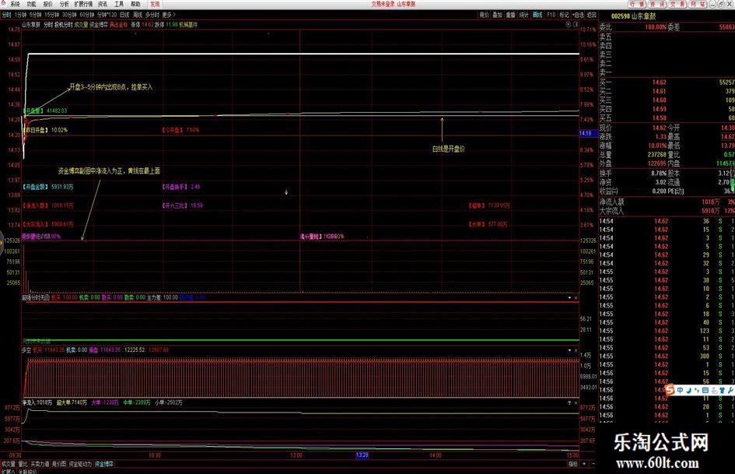Click the Sogou input method S icon
Screen dimensions: 735x474
point(670,389)
